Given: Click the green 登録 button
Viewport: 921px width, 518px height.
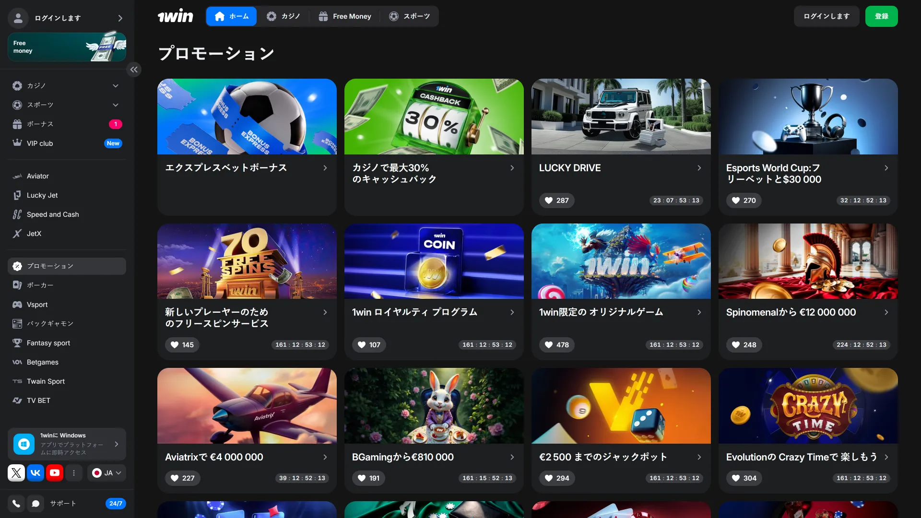Looking at the screenshot, I should click(881, 16).
